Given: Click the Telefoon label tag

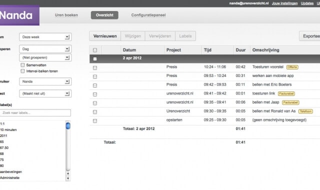Looking at the screenshot, I should pos(305,111).
